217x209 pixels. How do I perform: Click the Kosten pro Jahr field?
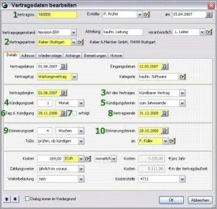(x=152, y=159)
